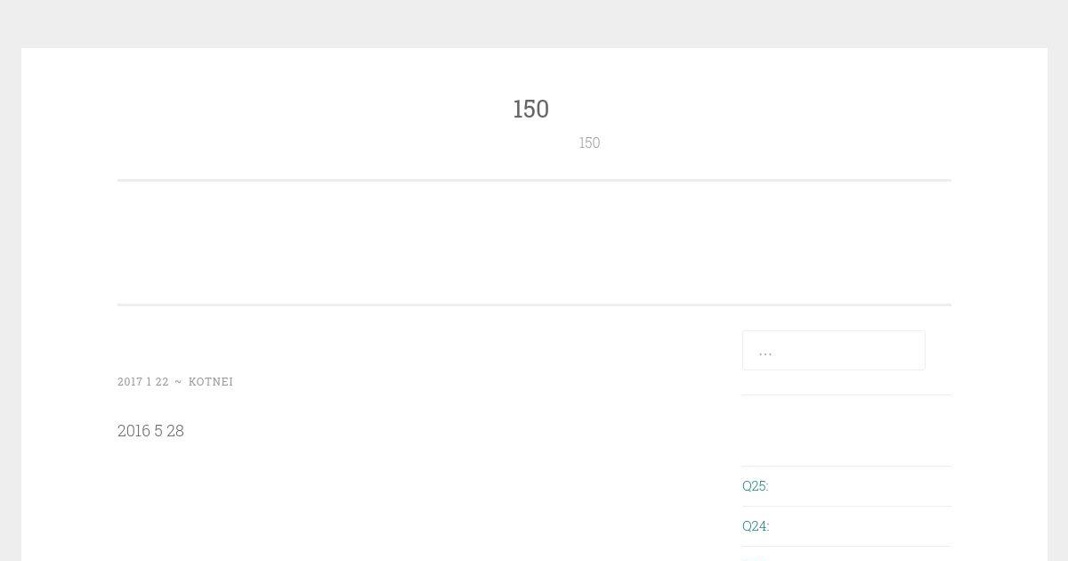
Task: Click the site title "150" heading
Action: 530,109
